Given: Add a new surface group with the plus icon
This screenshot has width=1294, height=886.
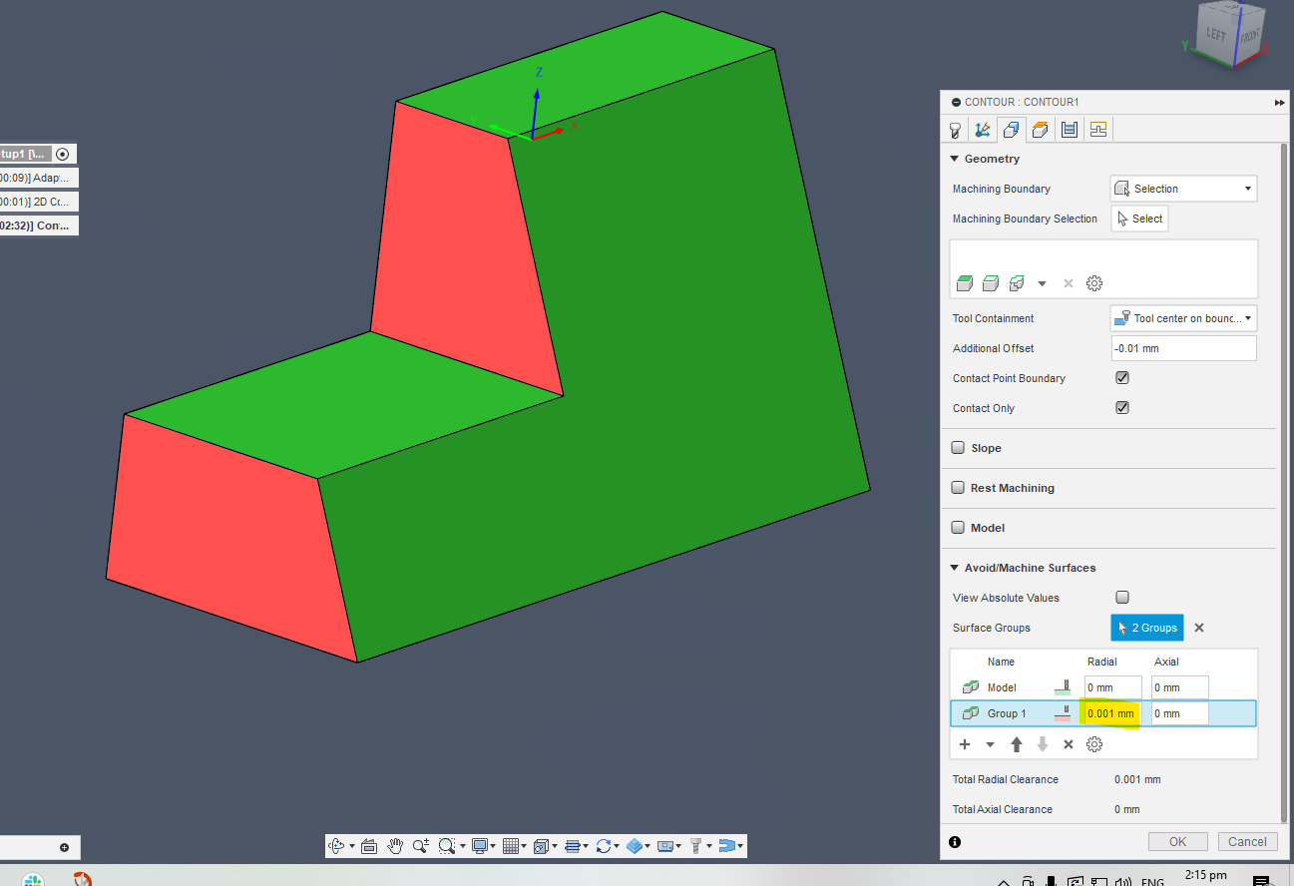Looking at the screenshot, I should pos(964,744).
